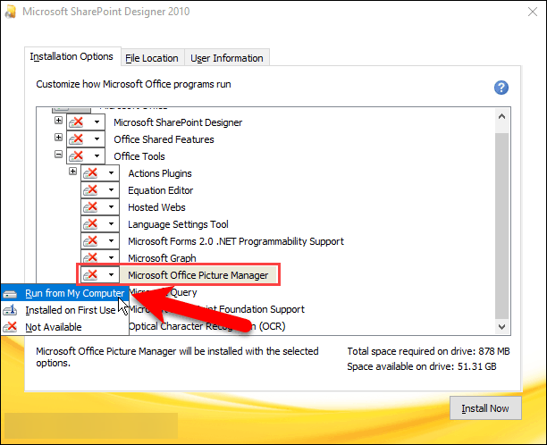Click the Not Available icon beside Microsoft Graph
Image resolution: width=547 pixels, height=445 pixels.
point(90,257)
